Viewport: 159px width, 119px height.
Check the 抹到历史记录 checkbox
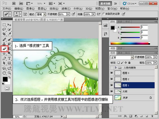click(x=104, y=14)
